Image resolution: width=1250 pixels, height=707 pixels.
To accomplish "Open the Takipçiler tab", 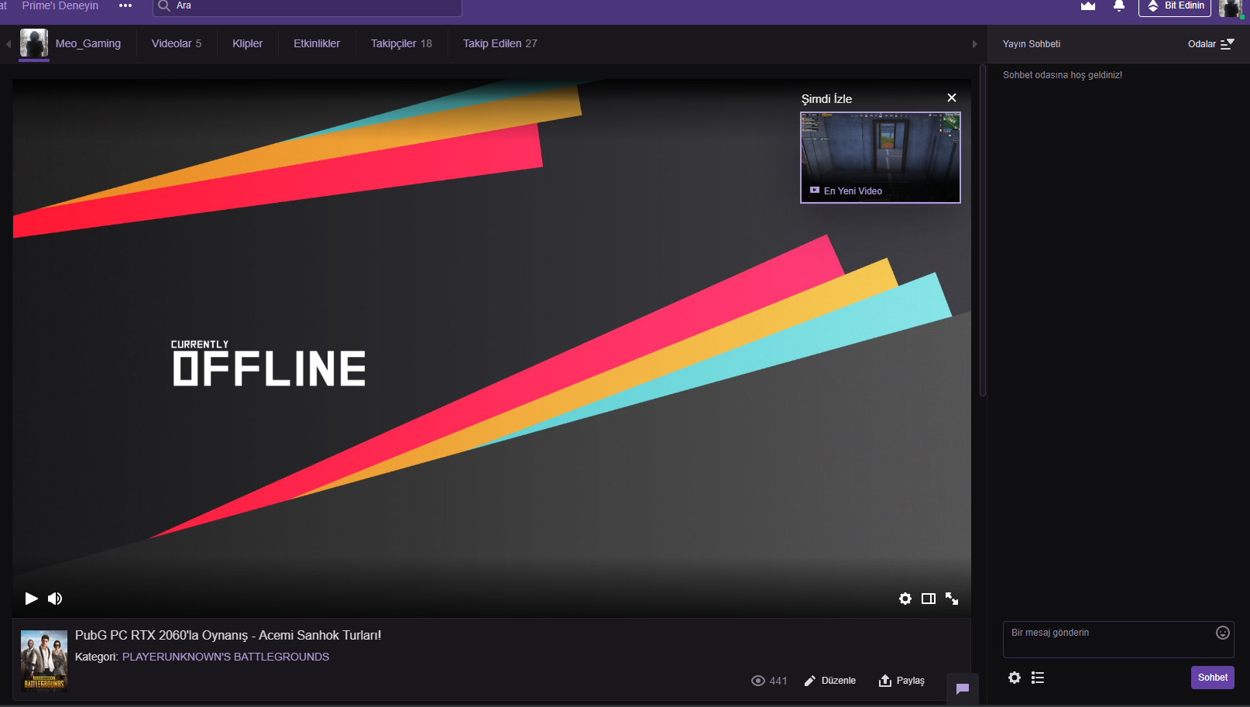I will click(x=401, y=43).
